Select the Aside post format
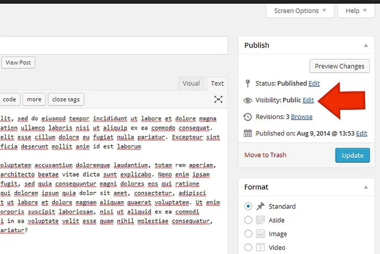380x254 pixels. coord(248,220)
